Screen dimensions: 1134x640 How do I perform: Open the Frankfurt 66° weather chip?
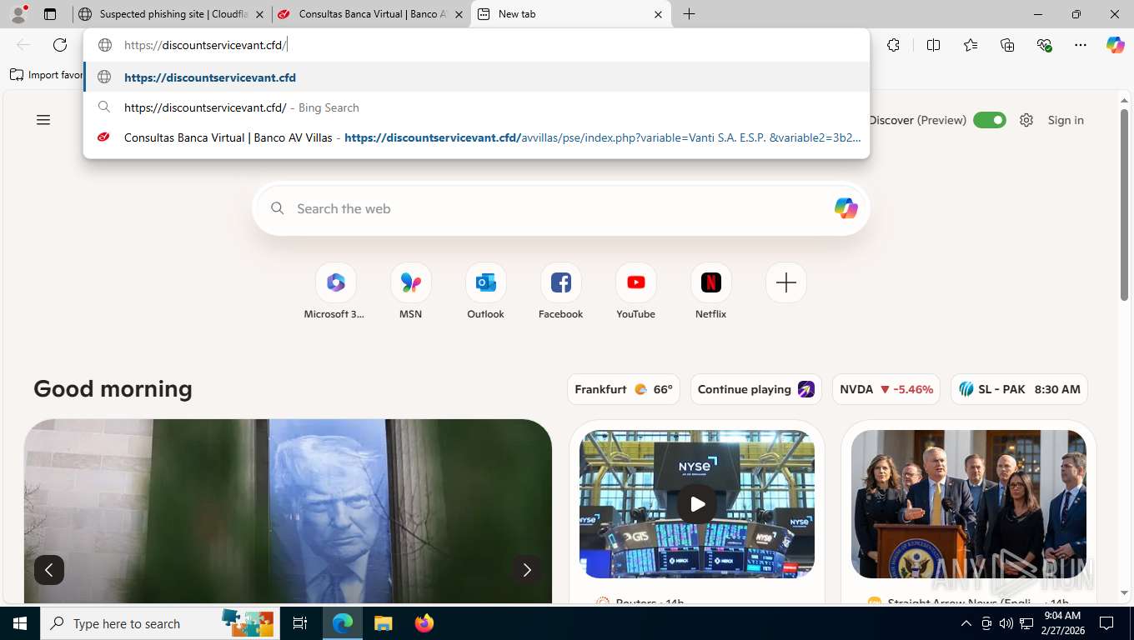tap(624, 389)
